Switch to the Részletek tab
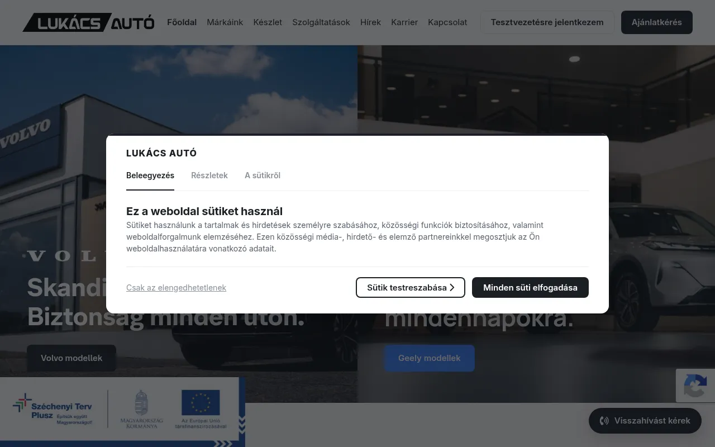 point(209,175)
